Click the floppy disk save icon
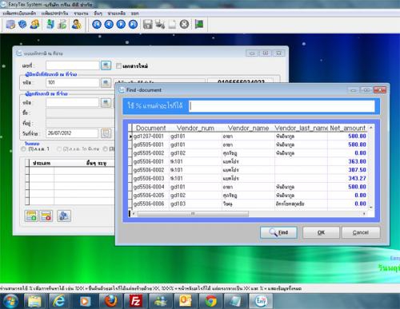The height and width of the screenshot is (309, 400). pos(147,25)
